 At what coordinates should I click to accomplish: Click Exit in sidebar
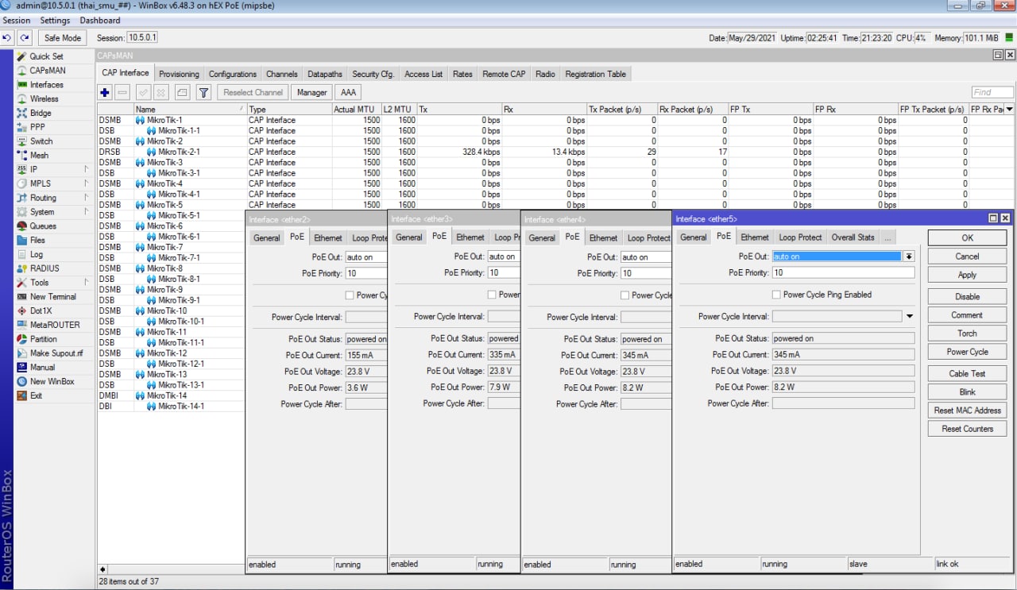tap(36, 395)
